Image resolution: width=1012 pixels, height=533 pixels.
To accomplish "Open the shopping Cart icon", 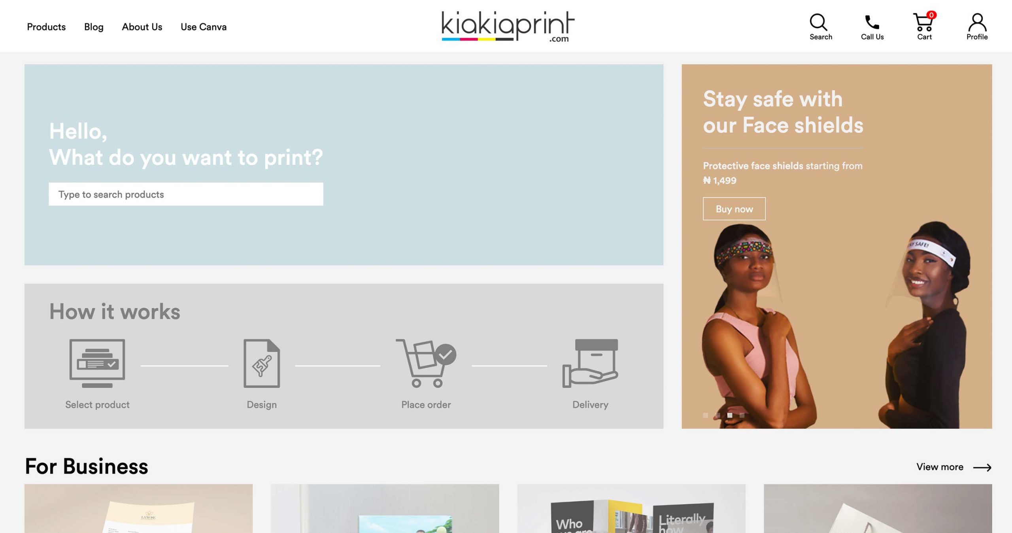I will pyautogui.click(x=924, y=22).
